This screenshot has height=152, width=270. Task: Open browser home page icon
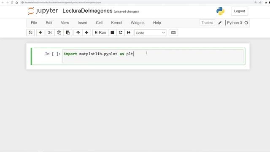17,3
